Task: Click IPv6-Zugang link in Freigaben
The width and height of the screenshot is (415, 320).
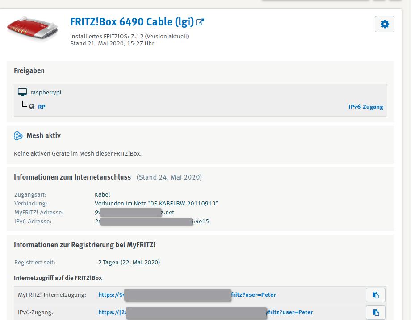Action: click(x=365, y=107)
